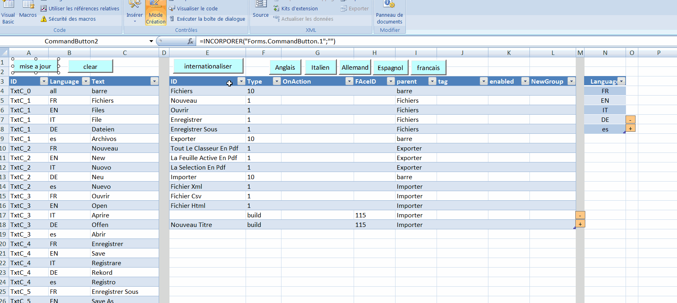Image resolution: width=677 pixels, height=303 pixels.
Task: Open filter dropdown for Text column
Action: coord(154,81)
